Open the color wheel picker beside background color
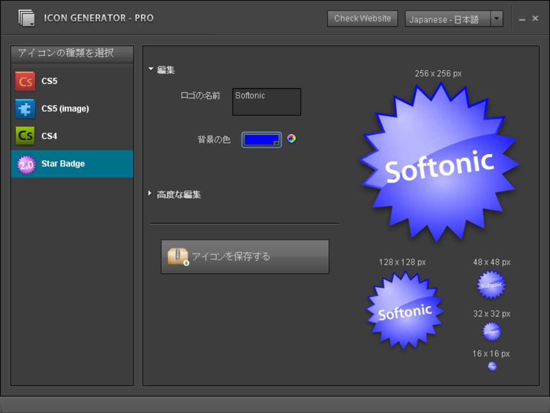This screenshot has width=550, height=413. pos(292,139)
